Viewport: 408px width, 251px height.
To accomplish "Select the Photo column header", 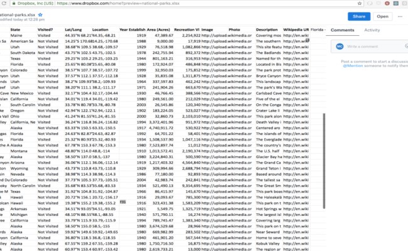I will point(234,29).
